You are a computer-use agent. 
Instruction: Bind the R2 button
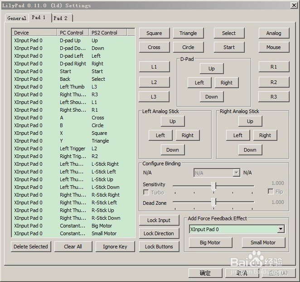274,82
